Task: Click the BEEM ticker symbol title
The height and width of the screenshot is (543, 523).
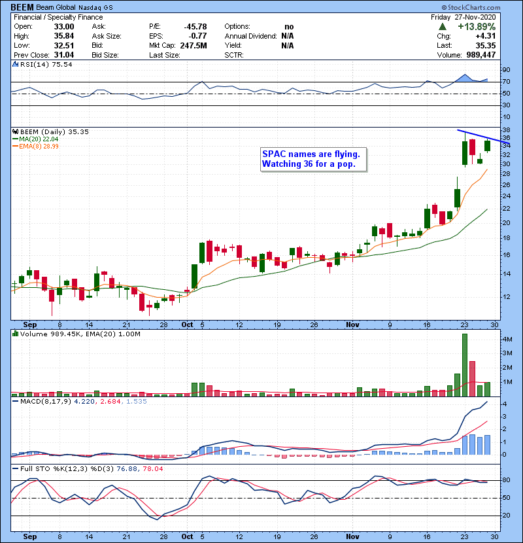Action: pyautogui.click(x=22, y=7)
